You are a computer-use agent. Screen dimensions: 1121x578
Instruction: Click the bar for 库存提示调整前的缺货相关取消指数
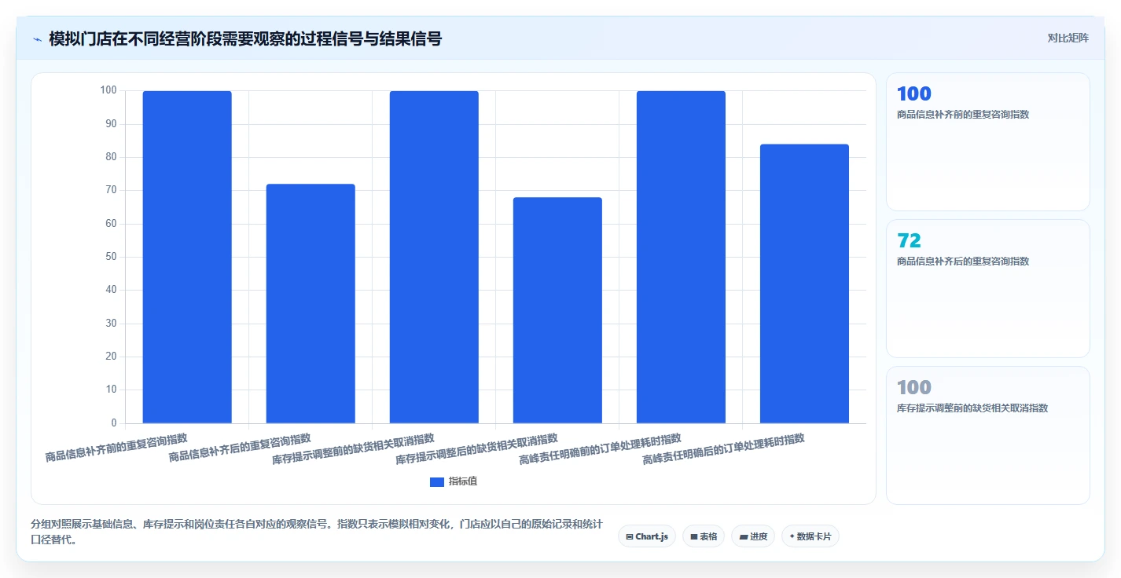pyautogui.click(x=434, y=257)
